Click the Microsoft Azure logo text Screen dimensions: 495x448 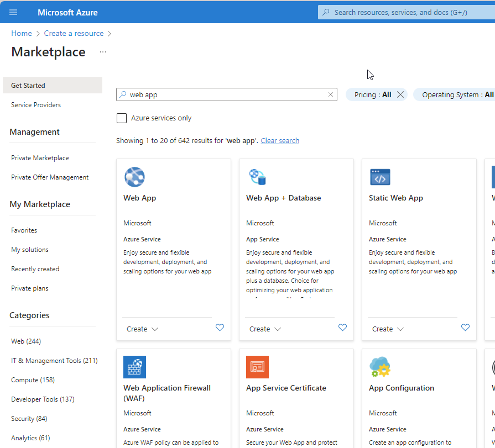tap(67, 13)
